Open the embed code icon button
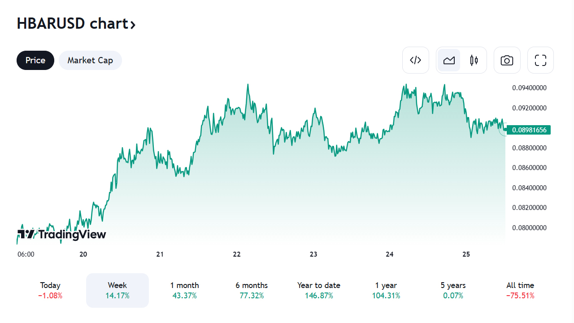This screenshot has width=574, height=323. [x=416, y=60]
